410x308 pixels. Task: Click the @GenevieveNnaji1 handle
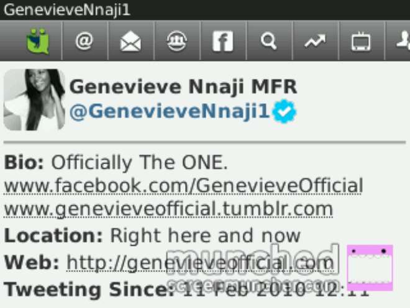pyautogui.click(x=170, y=111)
